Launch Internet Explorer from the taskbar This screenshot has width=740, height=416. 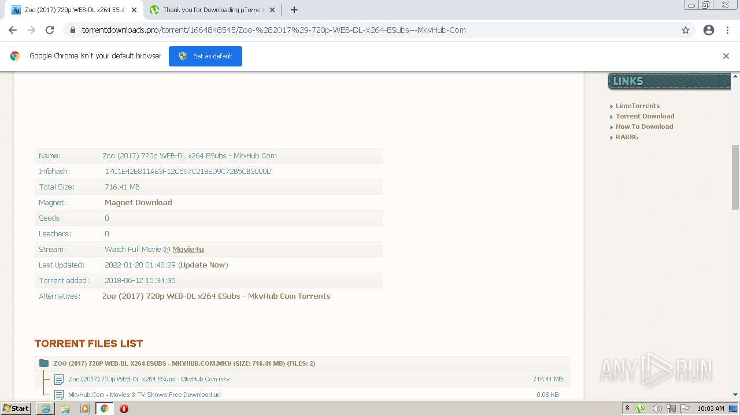[x=46, y=408]
